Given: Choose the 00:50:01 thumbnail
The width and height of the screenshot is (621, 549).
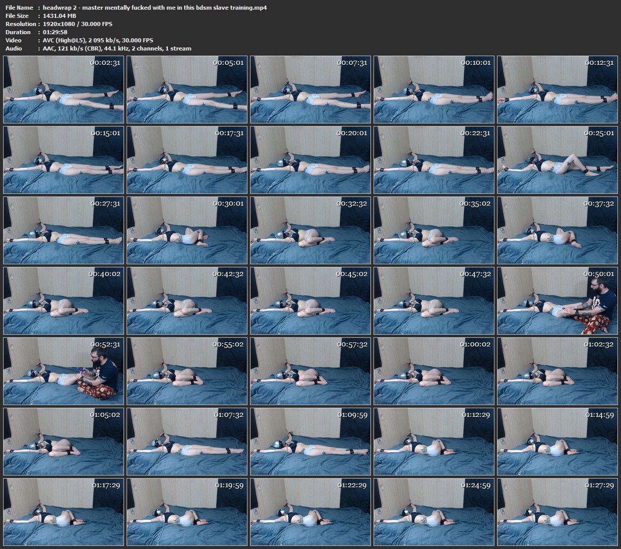Looking at the screenshot, I should pos(558,301).
